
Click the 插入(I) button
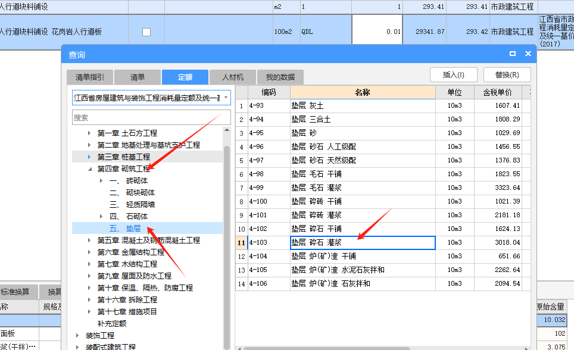pyautogui.click(x=454, y=74)
